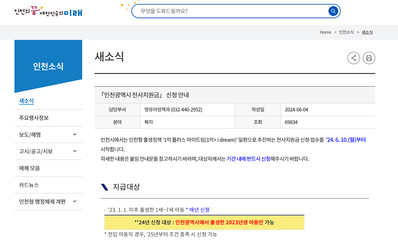Click the yellow ''24년 신청 대상' notice box
This screenshot has width=398, height=251.
pos(204,222)
